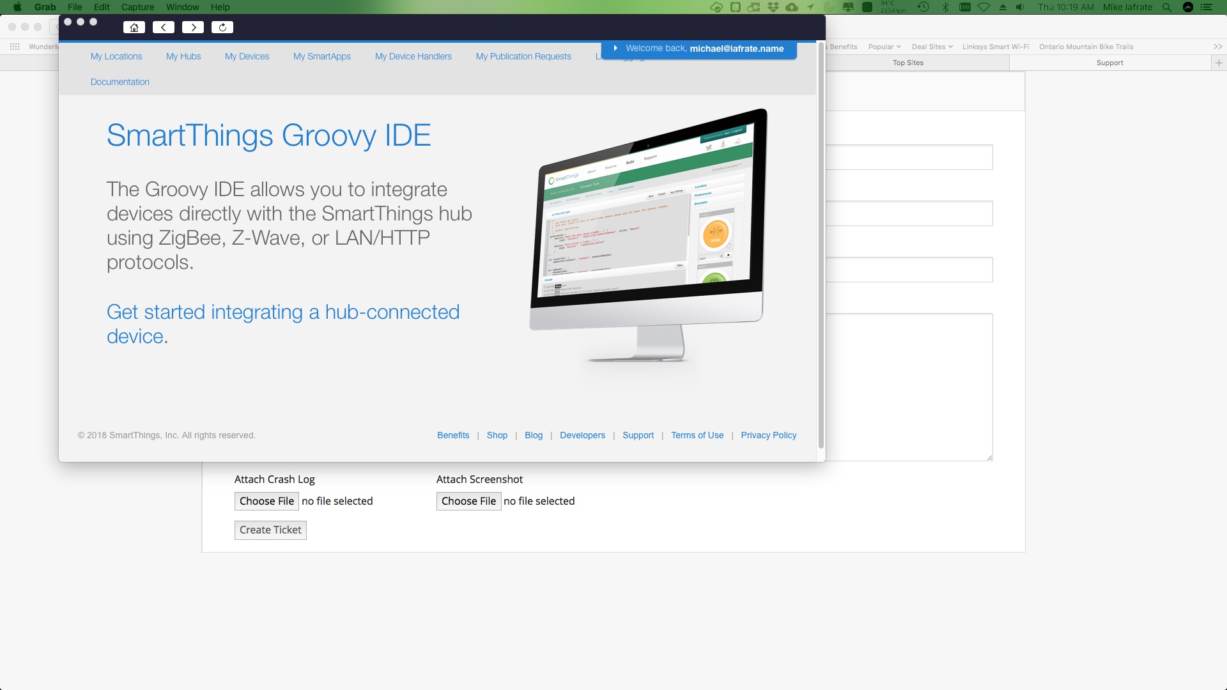
Task: Click Get started integrating a hub-connected device
Action: [x=283, y=324]
